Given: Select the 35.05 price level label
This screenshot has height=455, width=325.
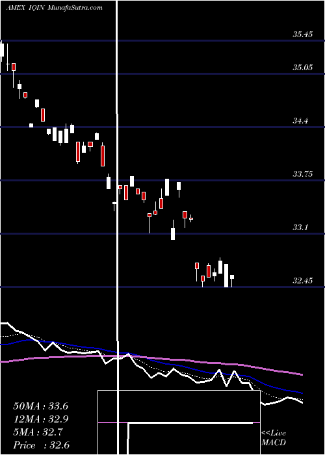Looking at the screenshot, I should (x=303, y=68).
